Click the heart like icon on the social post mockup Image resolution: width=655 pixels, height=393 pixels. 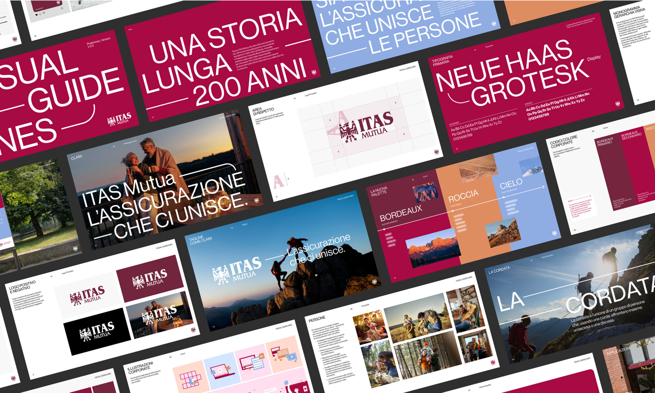point(36,15)
